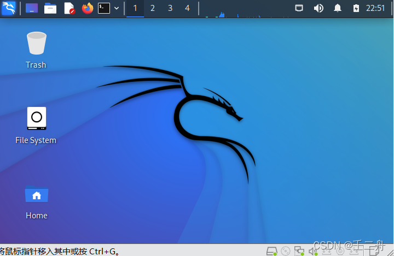Select the Trash desktop icon
Viewport: 394px width, 256px height.
37,50
